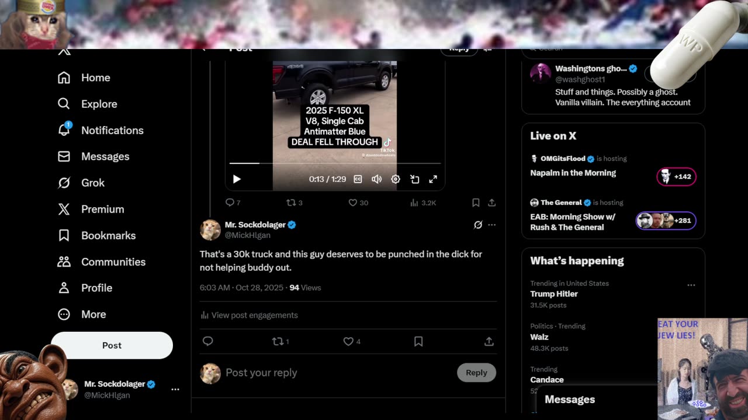Share the video post
Image resolution: width=748 pixels, height=420 pixels.
pyautogui.click(x=492, y=202)
